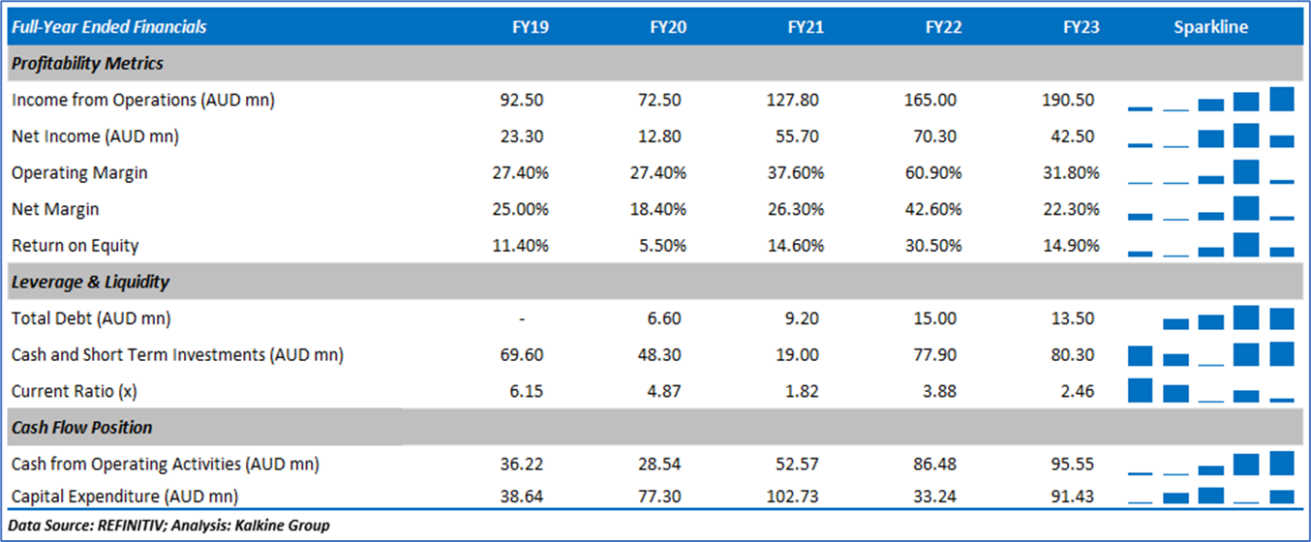This screenshot has width=1311, height=542.
Task: Select the Return on Equity sparkline
Action: pyautogui.click(x=1211, y=246)
